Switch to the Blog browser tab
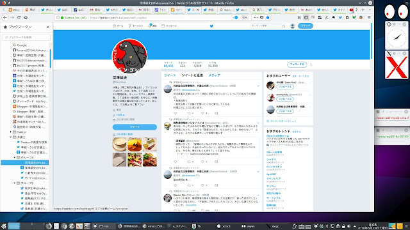The height and width of the screenshot is (230, 410). tap(14, 10)
